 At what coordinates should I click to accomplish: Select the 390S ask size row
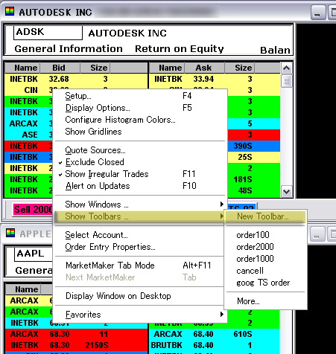(x=254, y=146)
